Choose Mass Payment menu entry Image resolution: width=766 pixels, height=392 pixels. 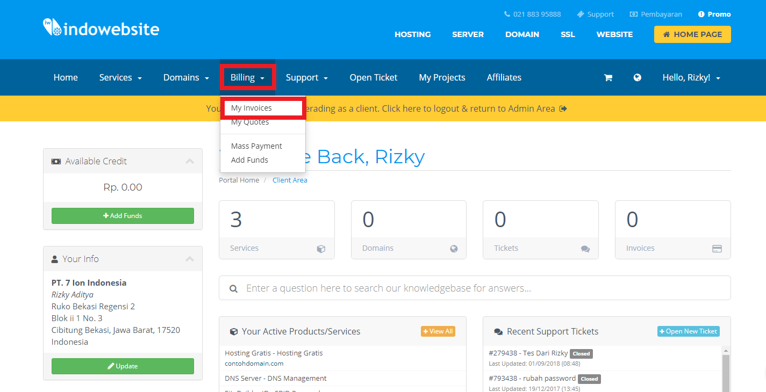[256, 146]
